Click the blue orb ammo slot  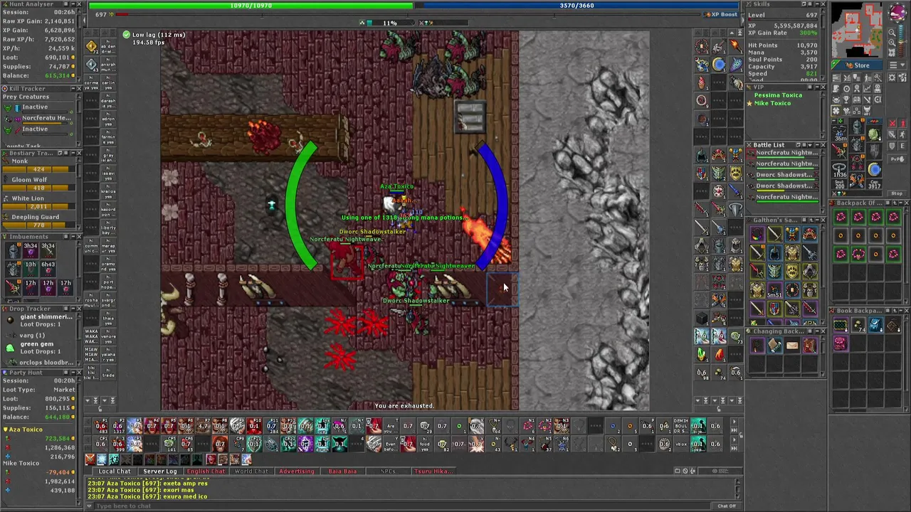(875, 169)
